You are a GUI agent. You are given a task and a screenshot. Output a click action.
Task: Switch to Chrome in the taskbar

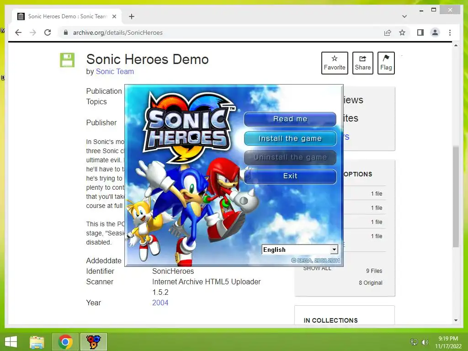[65, 342]
